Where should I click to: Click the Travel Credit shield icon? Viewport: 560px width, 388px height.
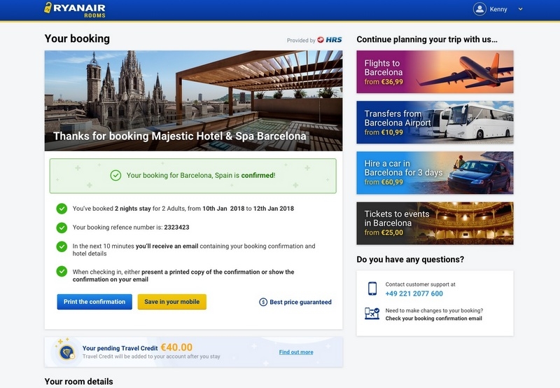(66, 352)
